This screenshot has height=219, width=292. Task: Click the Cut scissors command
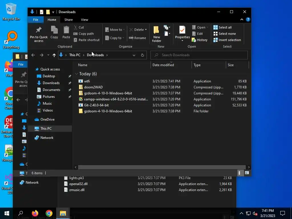tap(79, 27)
